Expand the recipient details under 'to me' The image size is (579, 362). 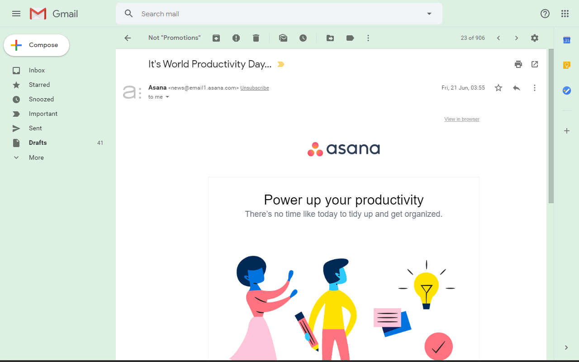click(167, 97)
